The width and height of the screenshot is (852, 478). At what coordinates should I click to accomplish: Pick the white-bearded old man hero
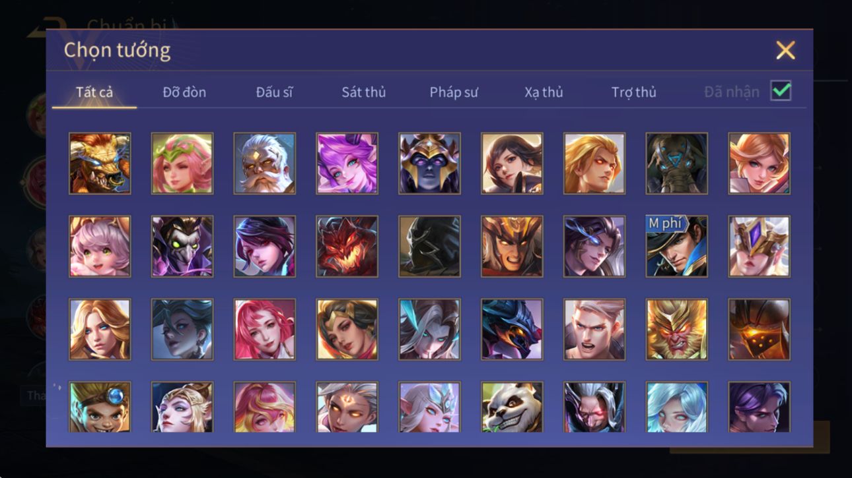264,164
